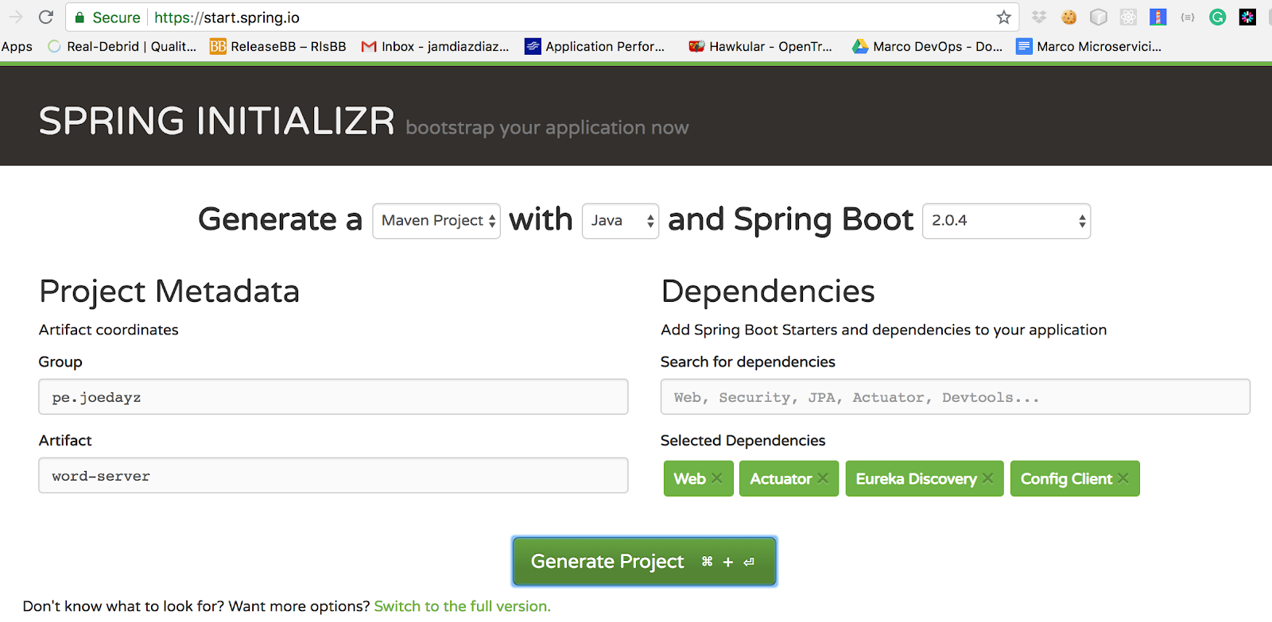This screenshot has width=1272, height=622.
Task: Open the Marco Microservici... Docs bookmark
Action: pyautogui.click(x=1089, y=47)
